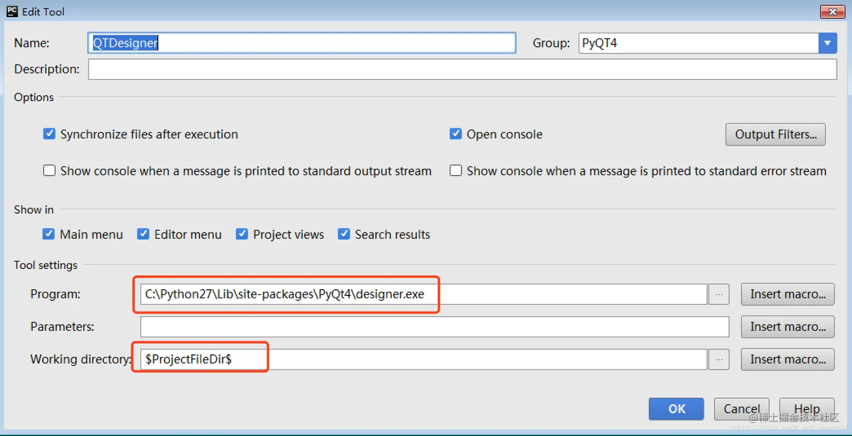The width and height of the screenshot is (852, 436).
Task: Click the PyQT4 Group text field
Action: pos(699,43)
